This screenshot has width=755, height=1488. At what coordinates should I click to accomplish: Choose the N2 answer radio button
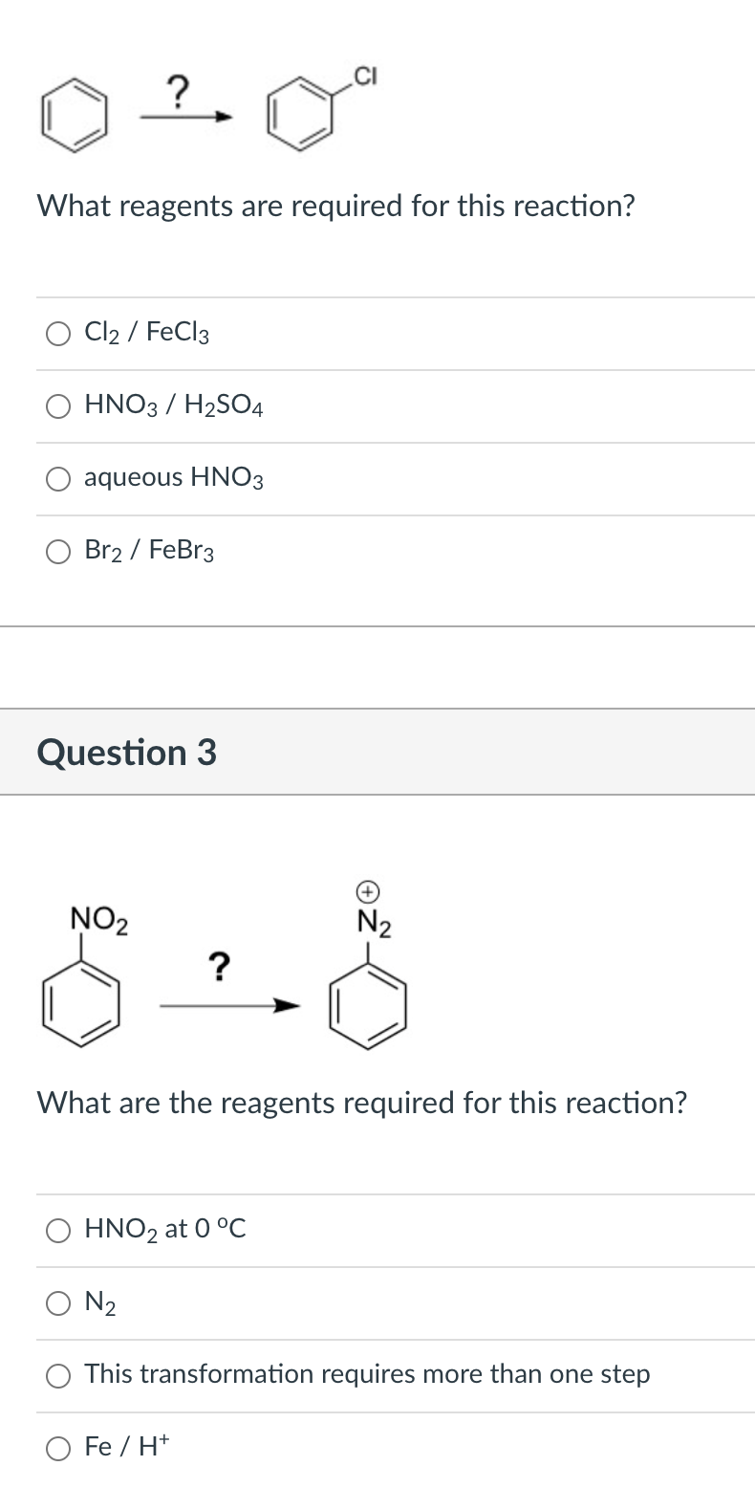click(57, 1303)
